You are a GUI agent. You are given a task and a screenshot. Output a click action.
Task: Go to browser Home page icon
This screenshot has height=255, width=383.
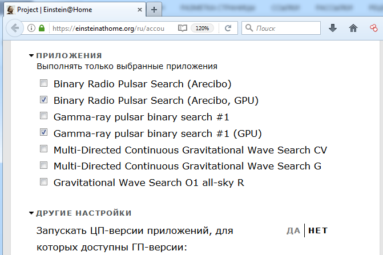353,29
